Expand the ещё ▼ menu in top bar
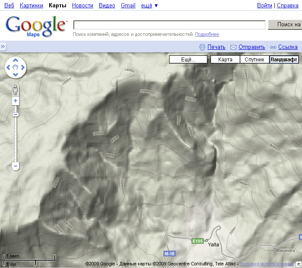 tap(150, 6)
